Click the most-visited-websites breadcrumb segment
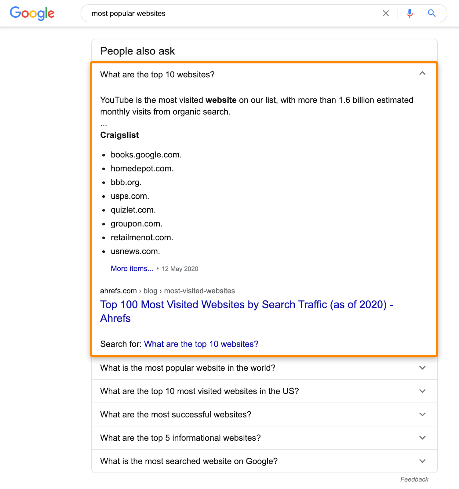Screen dimensions: 459x489 click(x=199, y=291)
